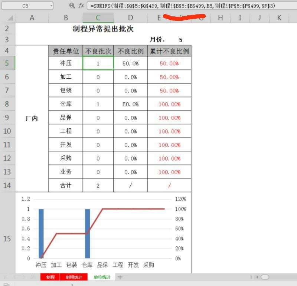Click the 品保 category label on chart axis
Viewport: 297px width, 286px height.
[x=102, y=265]
